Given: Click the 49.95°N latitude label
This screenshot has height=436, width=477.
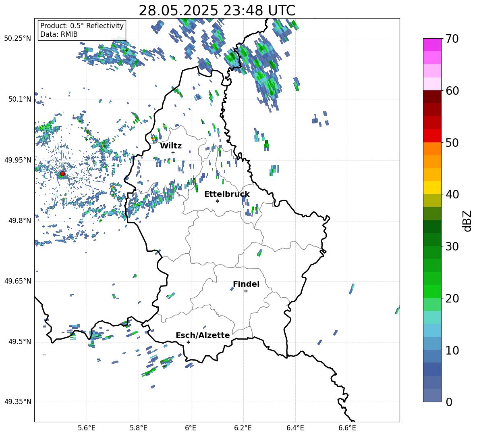Looking at the screenshot, I should pos(18,160).
